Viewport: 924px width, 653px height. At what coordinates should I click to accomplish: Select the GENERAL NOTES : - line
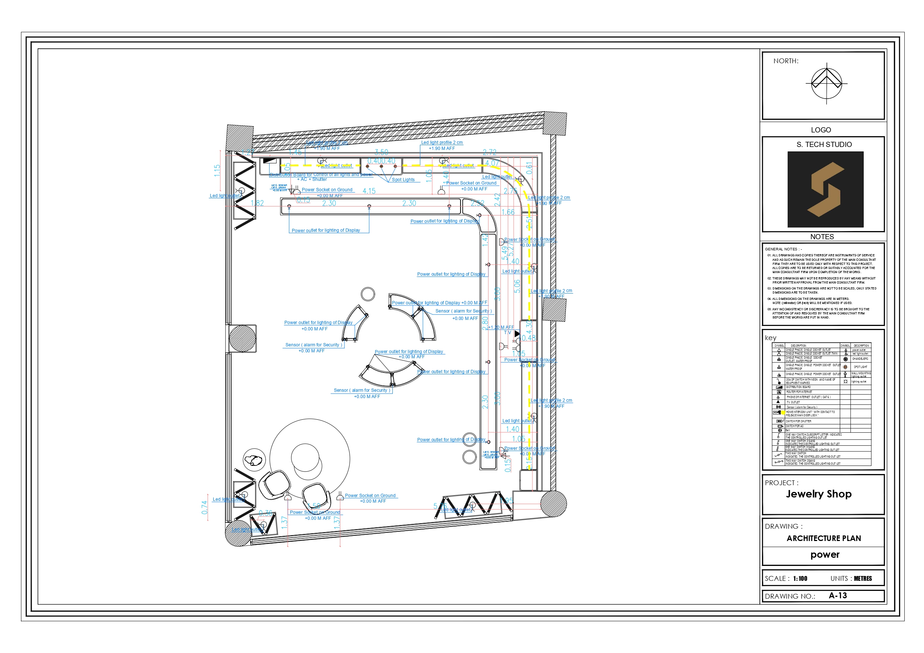[x=784, y=249]
